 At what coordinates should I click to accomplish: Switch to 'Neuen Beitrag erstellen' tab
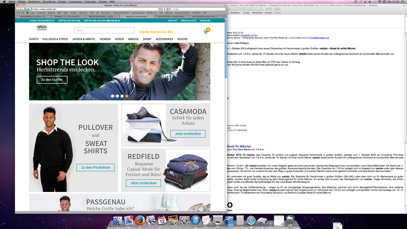click(x=33, y=16)
